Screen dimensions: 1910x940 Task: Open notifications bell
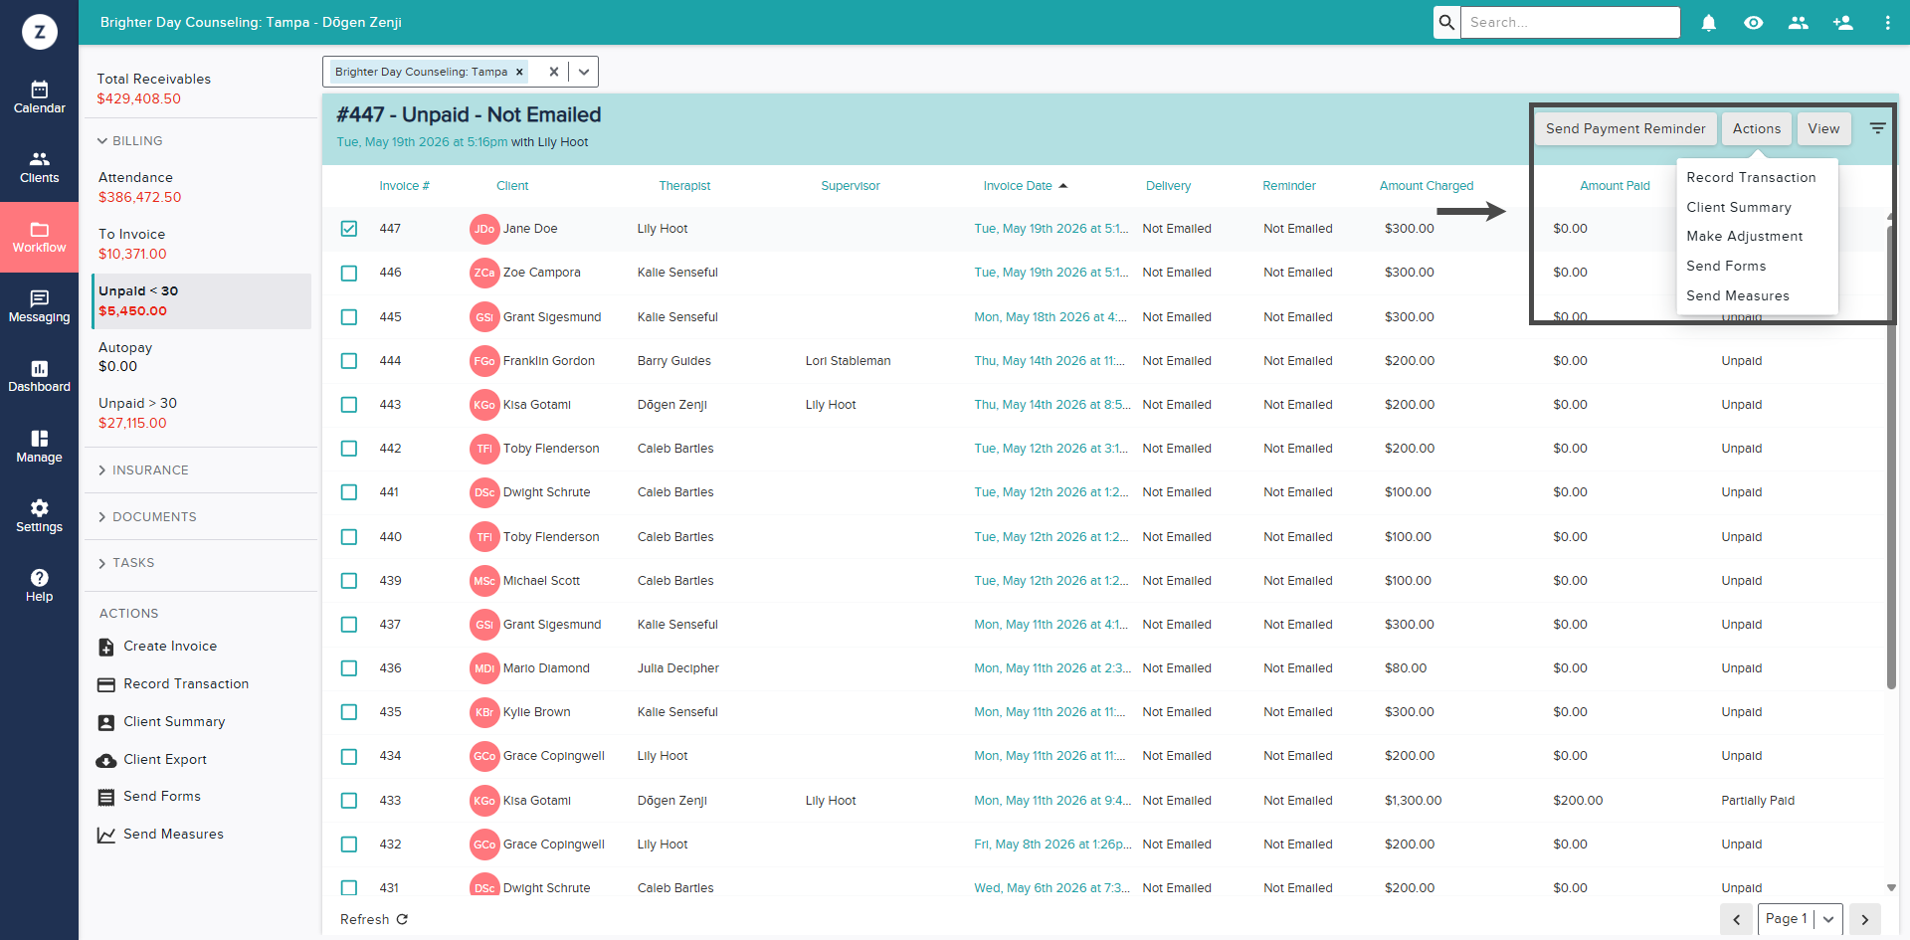(1708, 22)
